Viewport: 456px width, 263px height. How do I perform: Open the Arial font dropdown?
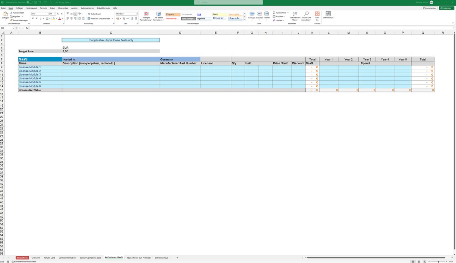pos(48,14)
